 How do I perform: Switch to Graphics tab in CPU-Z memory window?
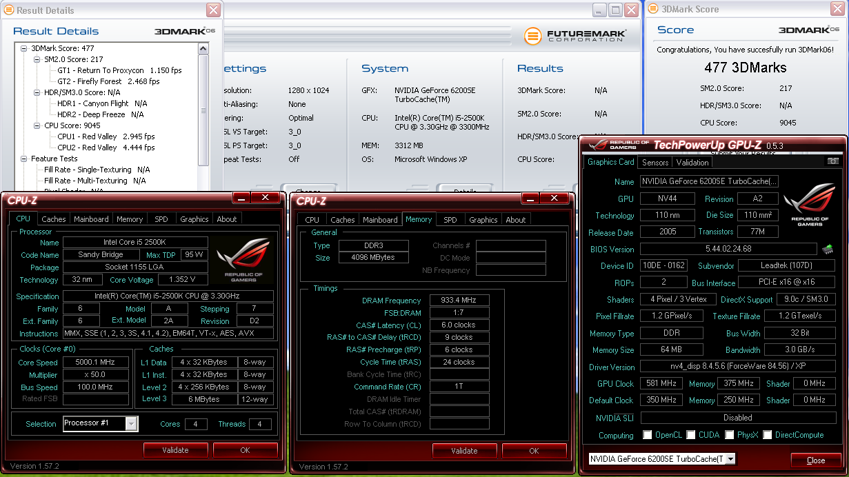[483, 220]
